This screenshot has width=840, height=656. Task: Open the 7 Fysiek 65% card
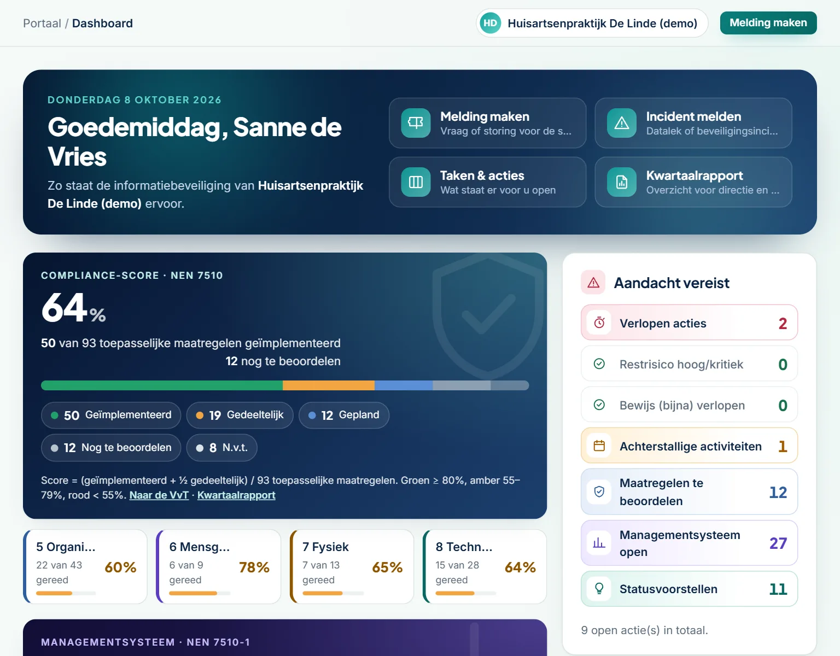tap(352, 566)
